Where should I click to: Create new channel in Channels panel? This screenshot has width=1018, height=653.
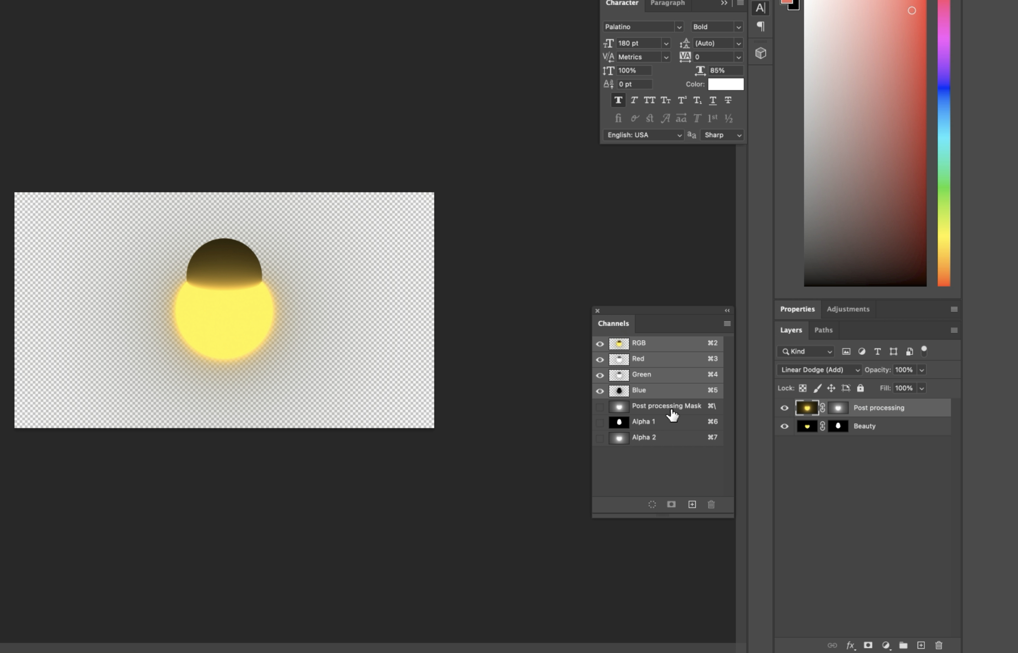pos(692,504)
